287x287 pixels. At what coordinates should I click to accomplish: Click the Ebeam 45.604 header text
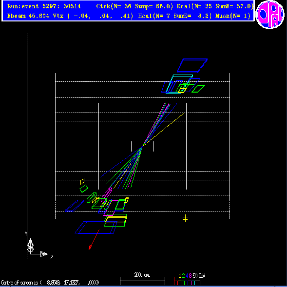pyautogui.click(x=28, y=16)
